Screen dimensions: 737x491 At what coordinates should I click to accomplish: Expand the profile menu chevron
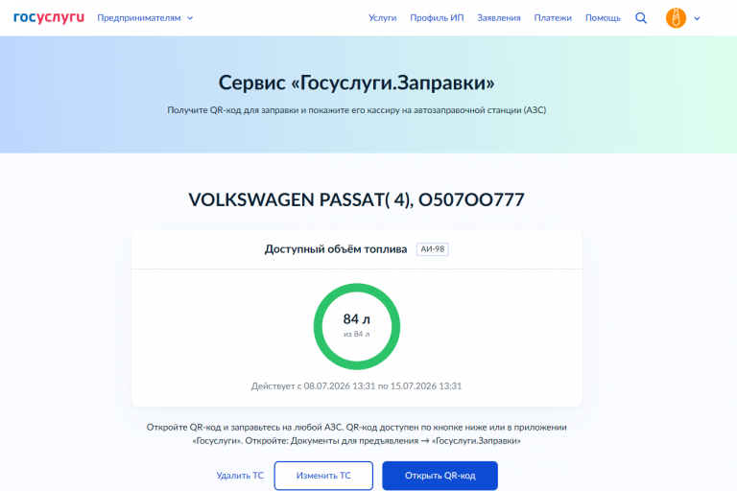pos(697,18)
